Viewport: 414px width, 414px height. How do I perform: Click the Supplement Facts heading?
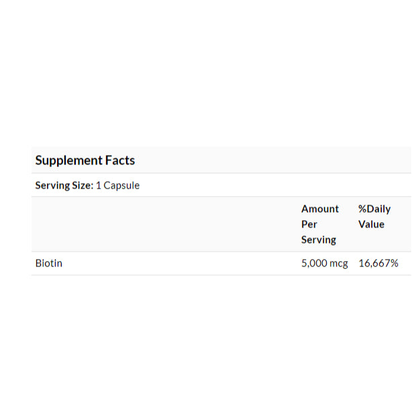(85, 160)
